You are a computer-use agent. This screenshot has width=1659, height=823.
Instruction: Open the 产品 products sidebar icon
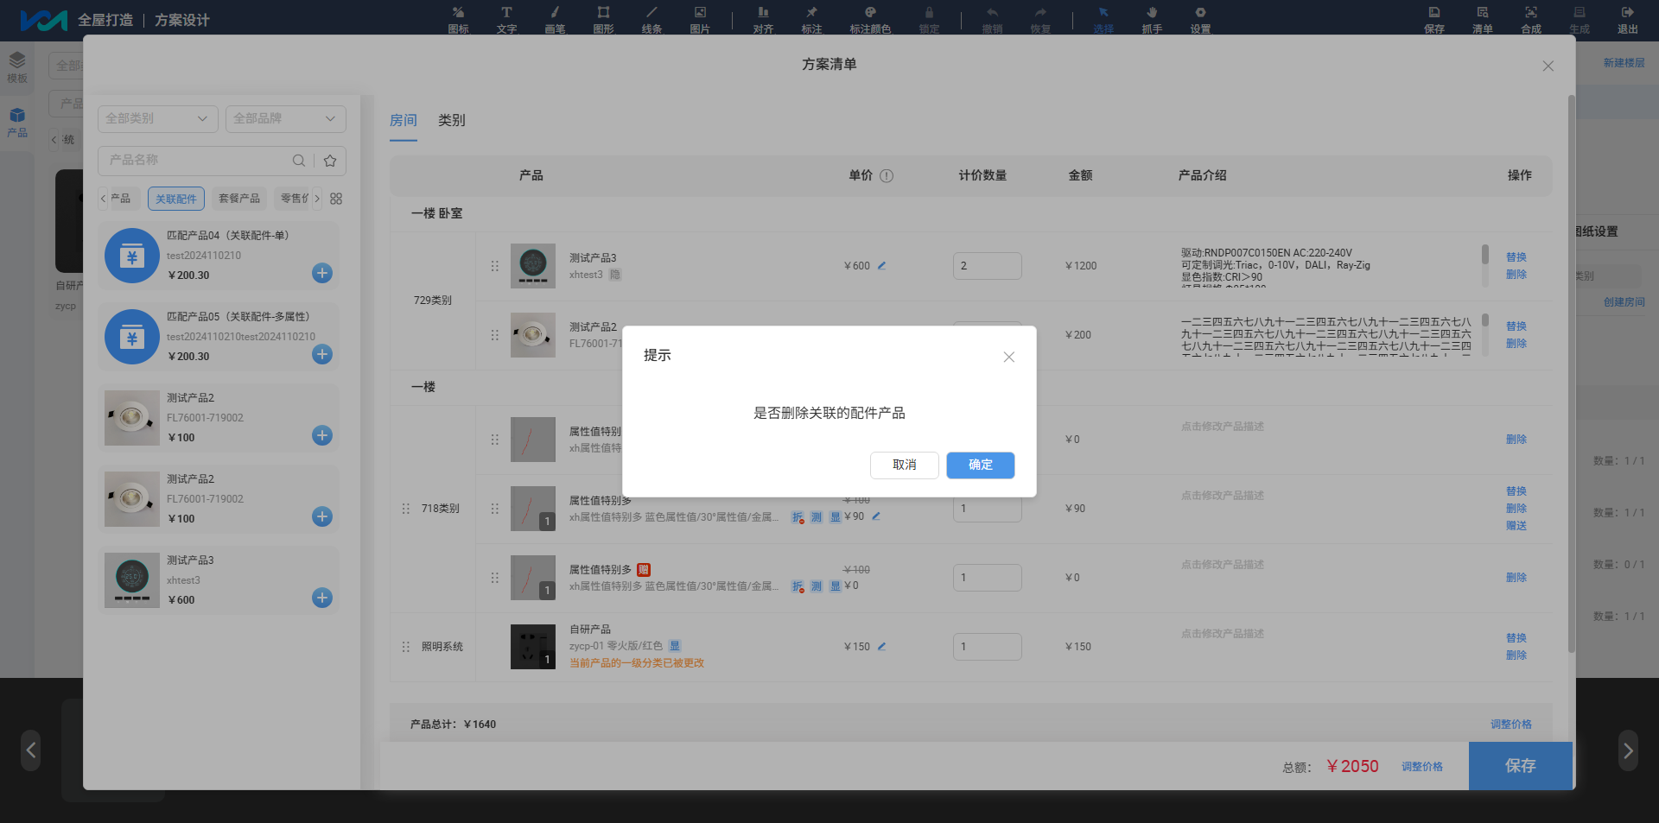[x=17, y=122]
